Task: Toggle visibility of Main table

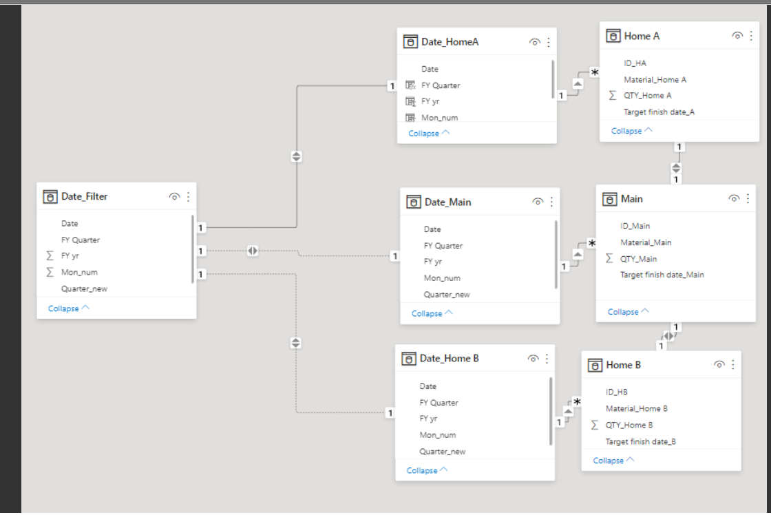Action: 734,199
